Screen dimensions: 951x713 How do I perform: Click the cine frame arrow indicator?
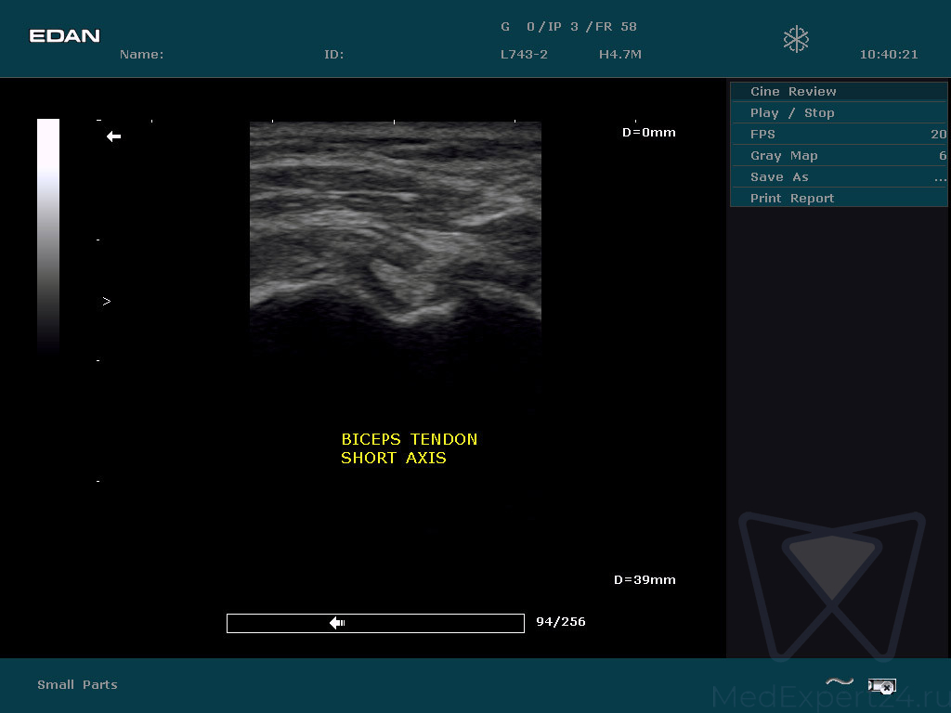(x=337, y=623)
